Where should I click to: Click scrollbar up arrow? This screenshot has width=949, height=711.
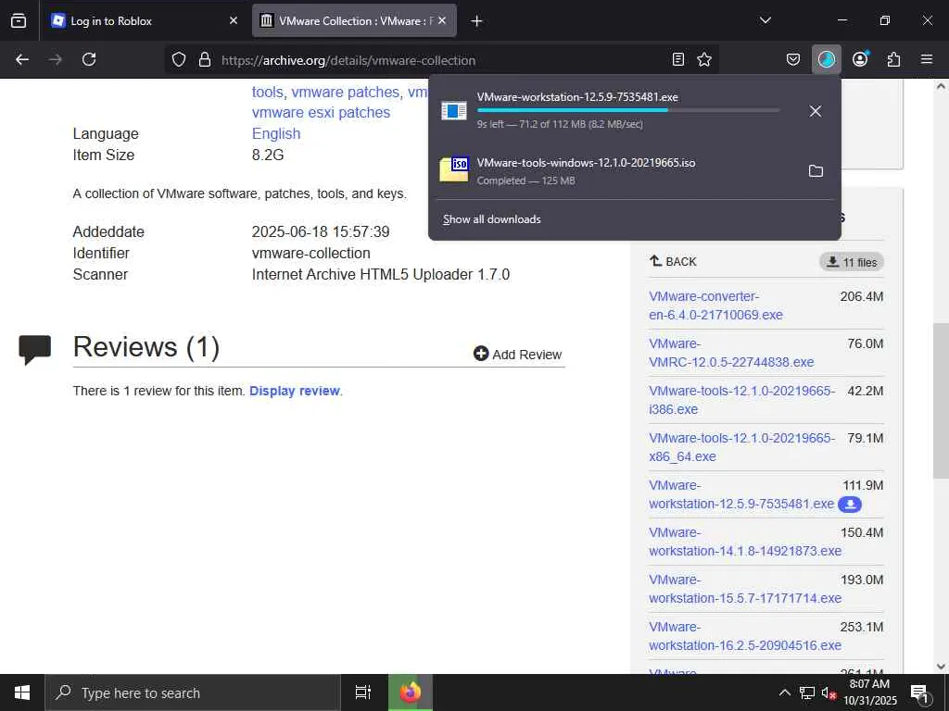(x=941, y=86)
